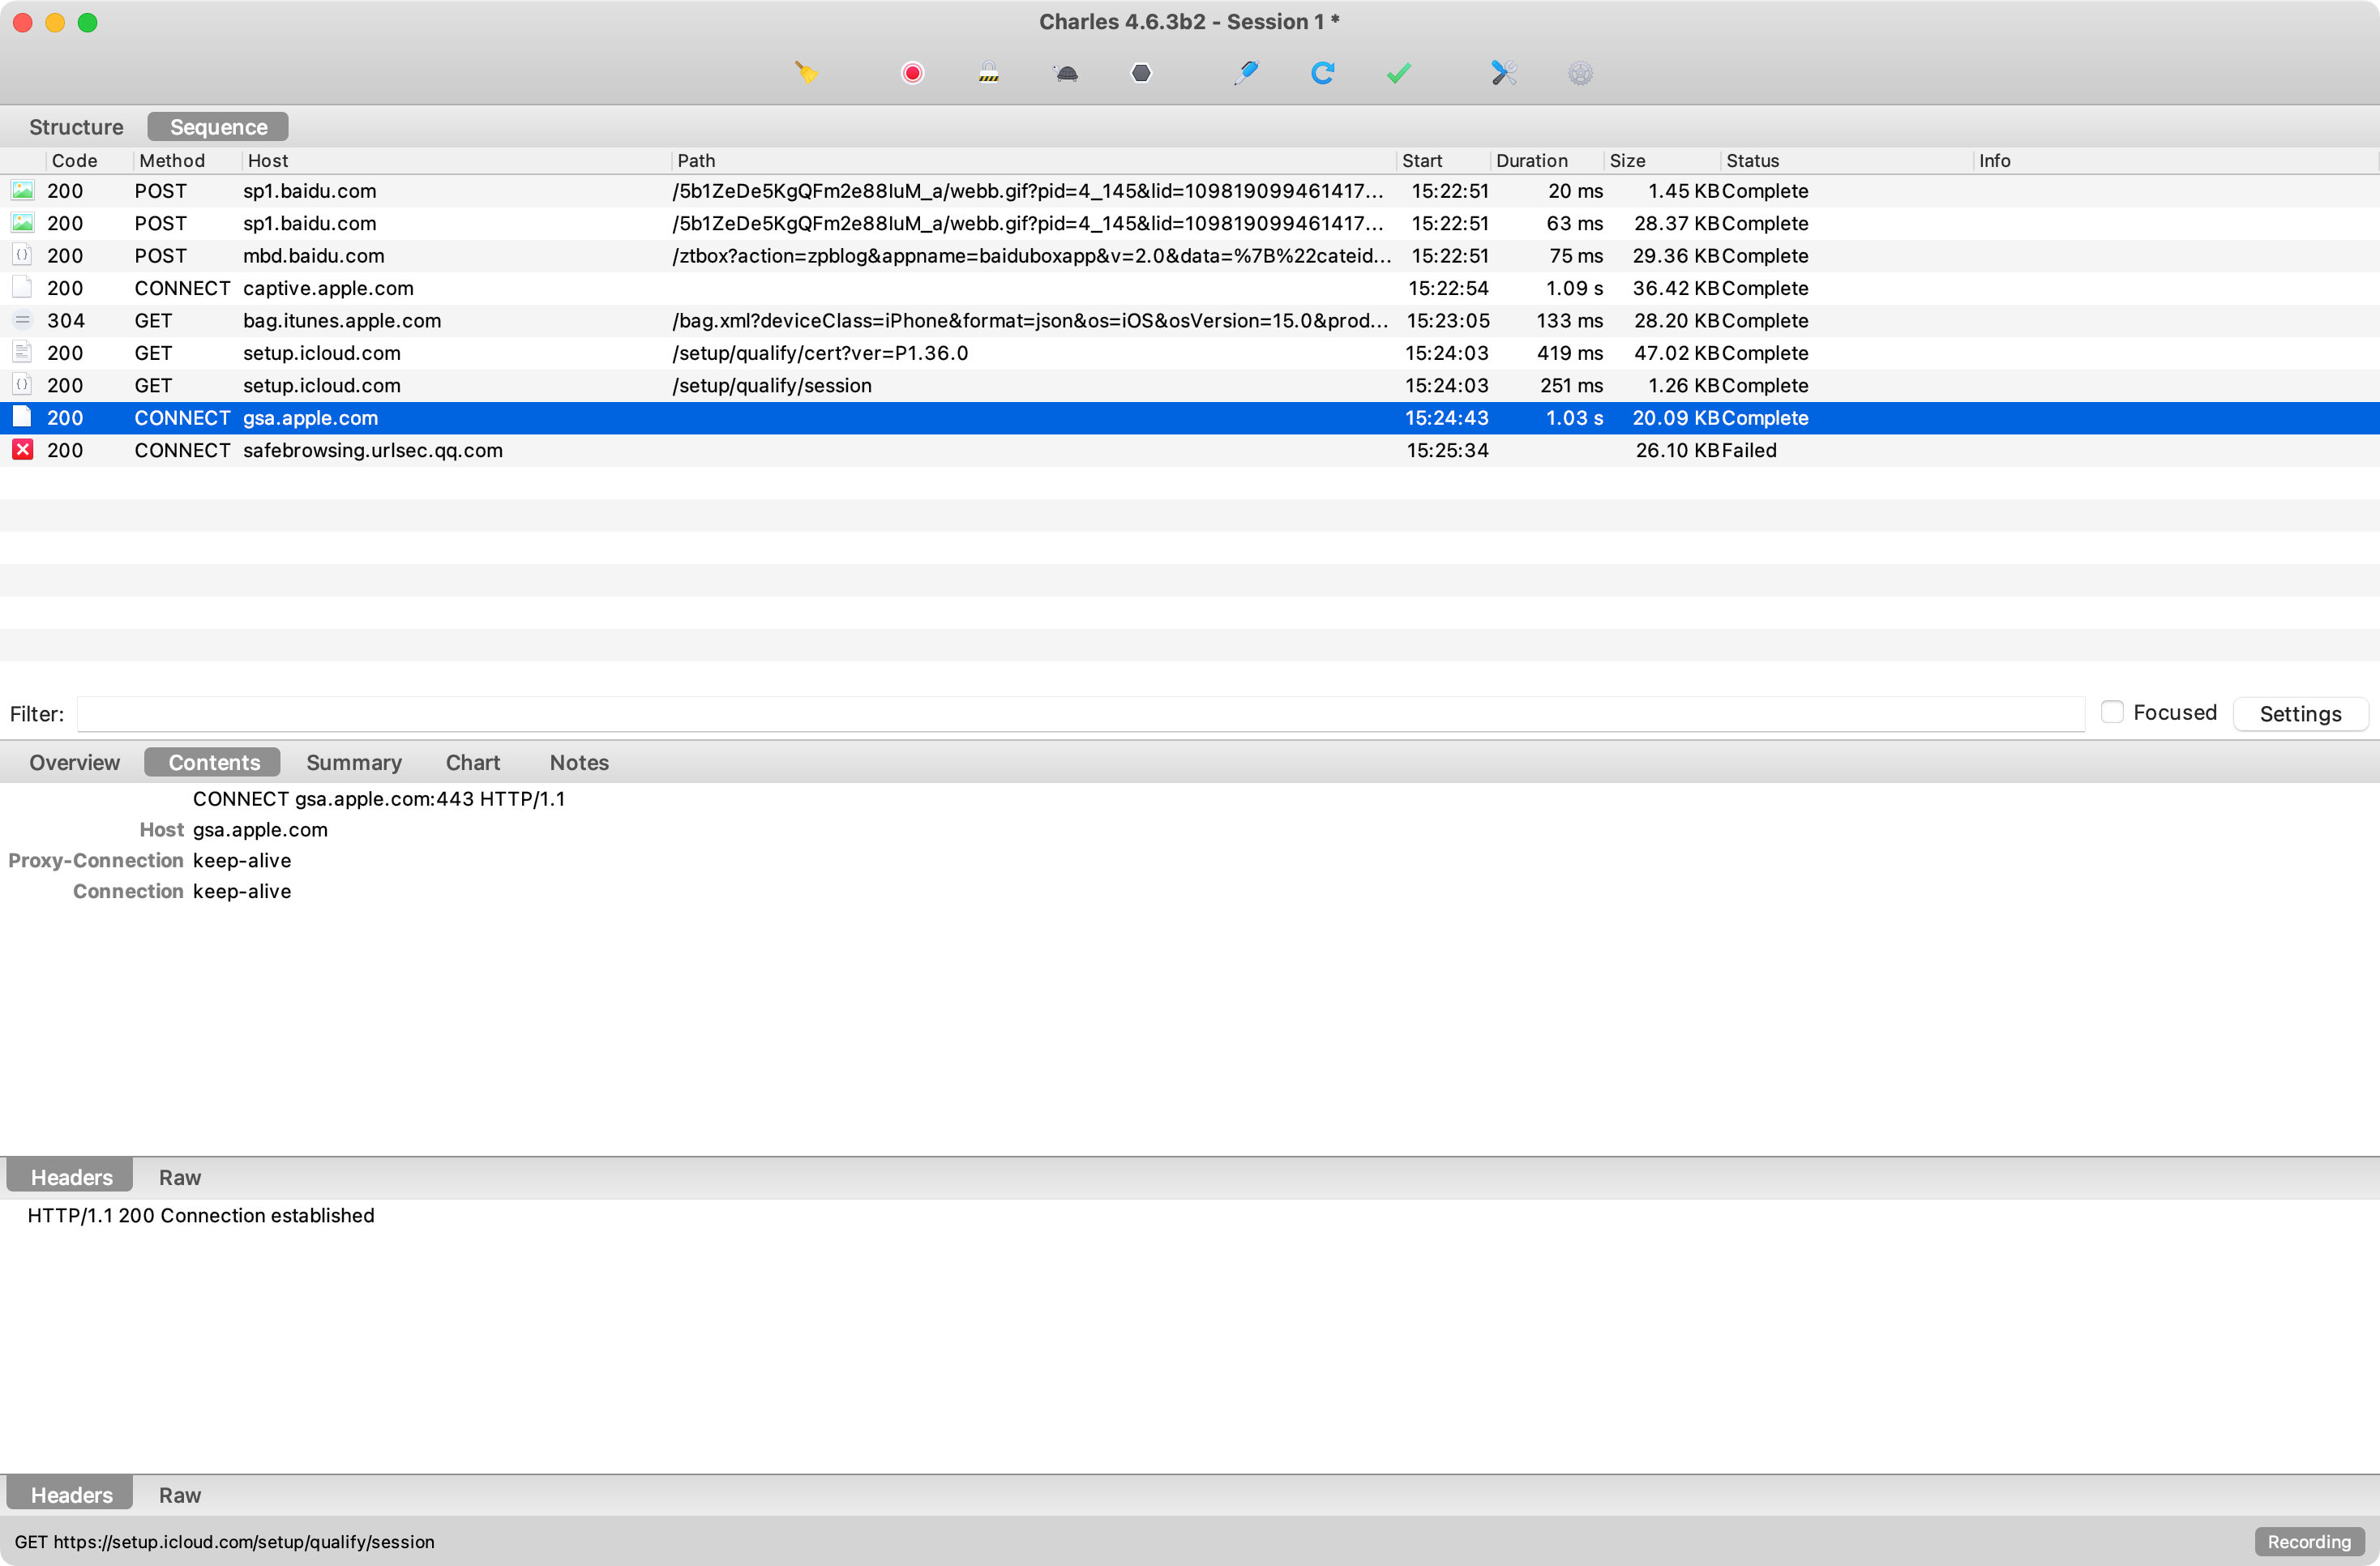The width and height of the screenshot is (2380, 1566).
Task: Sort by the Code column header
Action: click(x=88, y=160)
